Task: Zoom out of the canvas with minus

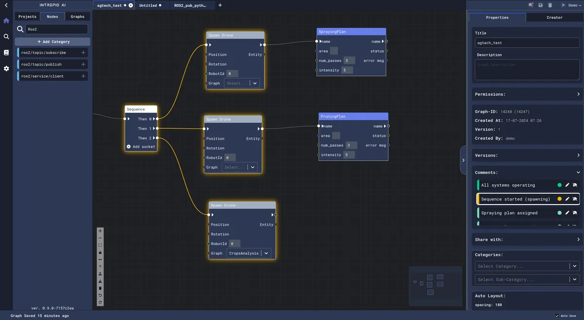Action: point(100,238)
